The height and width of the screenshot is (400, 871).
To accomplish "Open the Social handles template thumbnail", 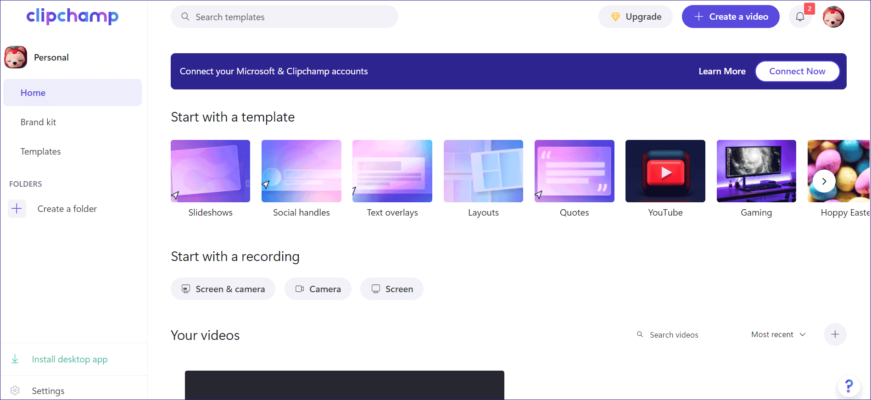I will (x=301, y=171).
